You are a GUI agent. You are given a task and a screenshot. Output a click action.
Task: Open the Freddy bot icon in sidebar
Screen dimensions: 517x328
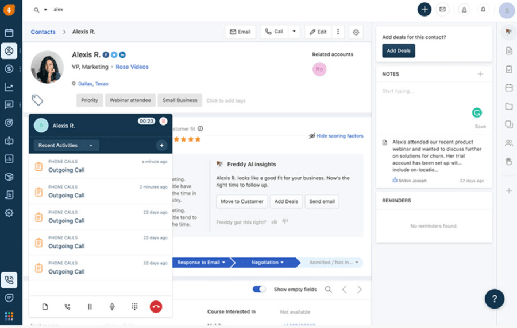coord(9,141)
